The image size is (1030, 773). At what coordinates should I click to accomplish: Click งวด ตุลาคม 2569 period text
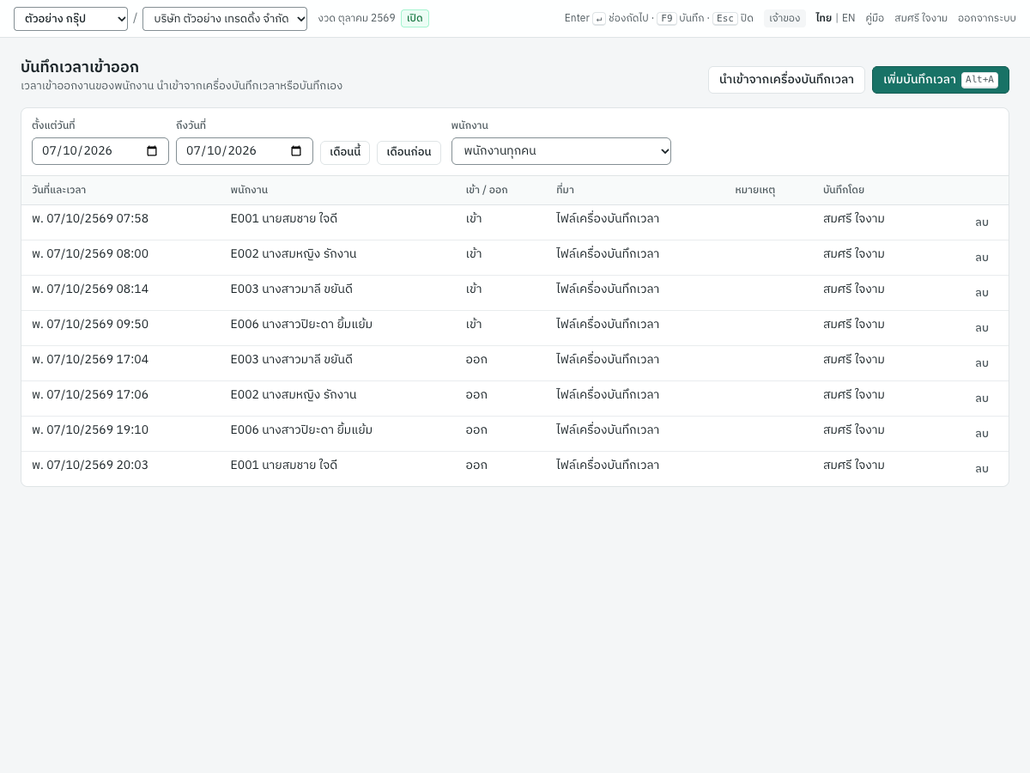[x=356, y=18]
